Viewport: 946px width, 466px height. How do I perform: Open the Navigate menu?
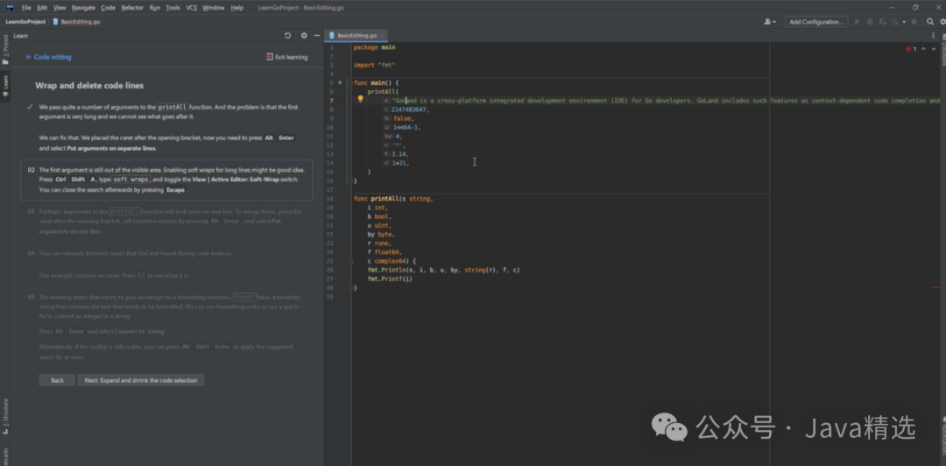[x=83, y=8]
